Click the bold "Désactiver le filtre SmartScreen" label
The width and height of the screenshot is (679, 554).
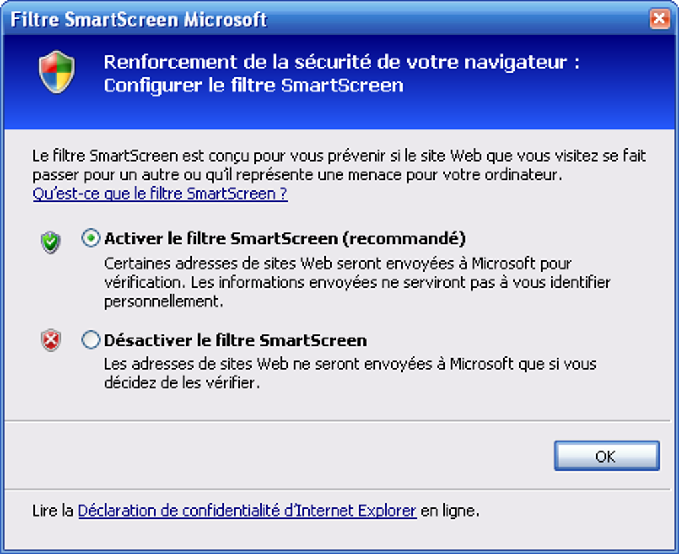(x=235, y=340)
